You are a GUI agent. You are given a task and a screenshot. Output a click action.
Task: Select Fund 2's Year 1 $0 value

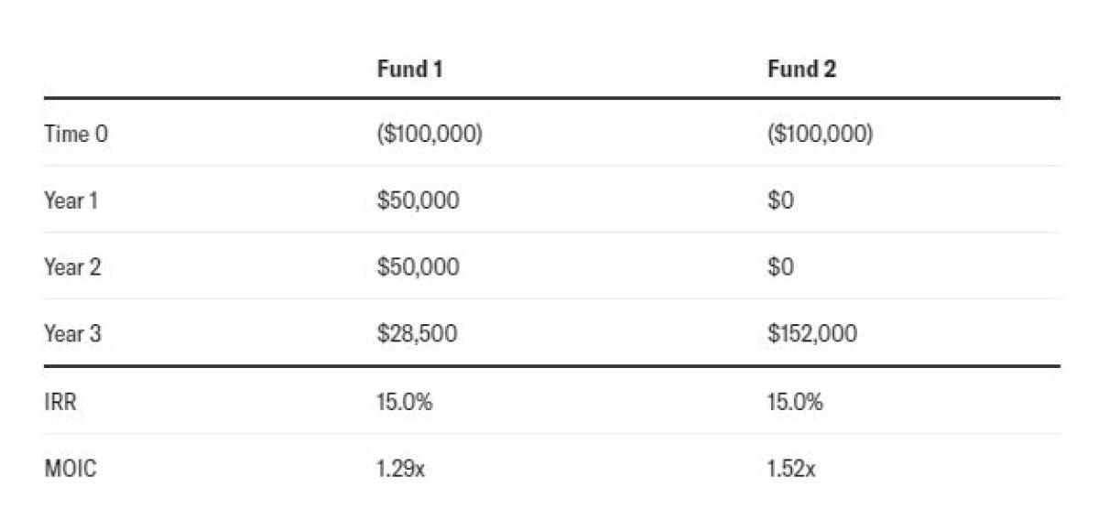point(780,200)
